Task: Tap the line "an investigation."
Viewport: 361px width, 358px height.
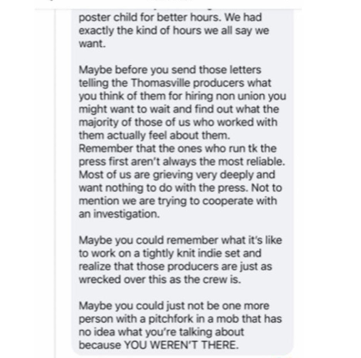Action: (119, 214)
